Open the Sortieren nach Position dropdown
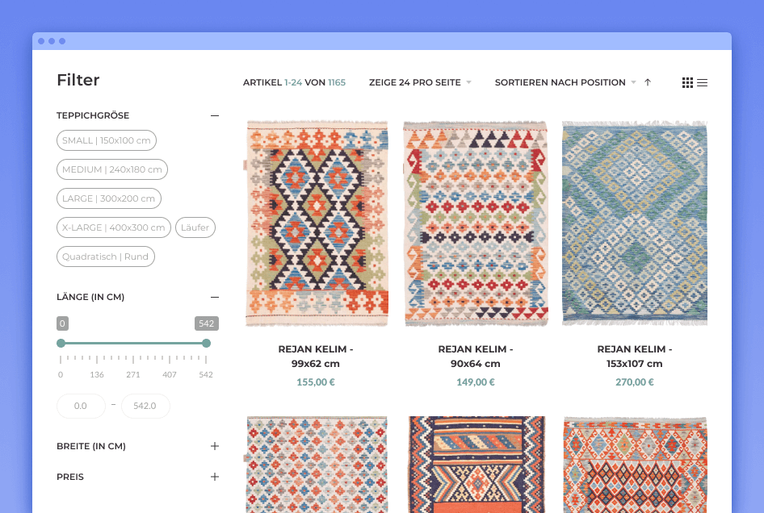 pyautogui.click(x=565, y=82)
